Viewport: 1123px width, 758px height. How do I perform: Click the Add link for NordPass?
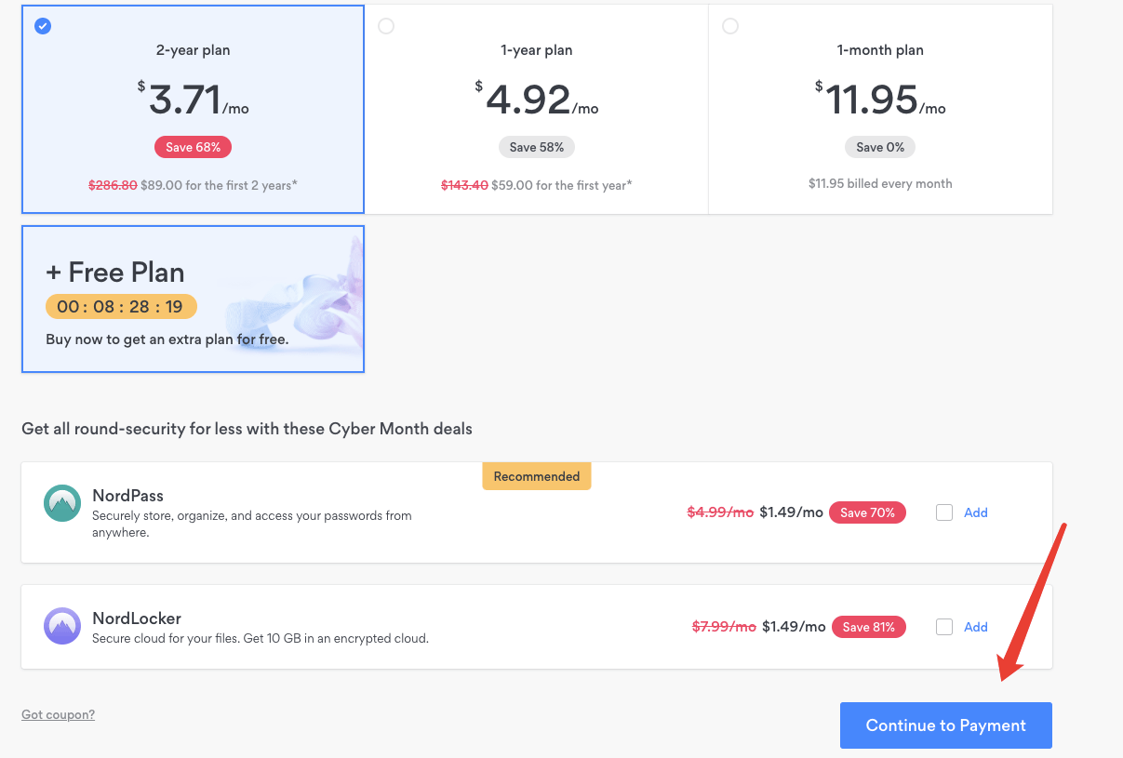[x=976, y=512]
